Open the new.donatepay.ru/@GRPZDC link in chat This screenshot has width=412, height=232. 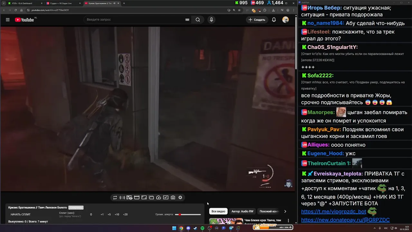345,220
